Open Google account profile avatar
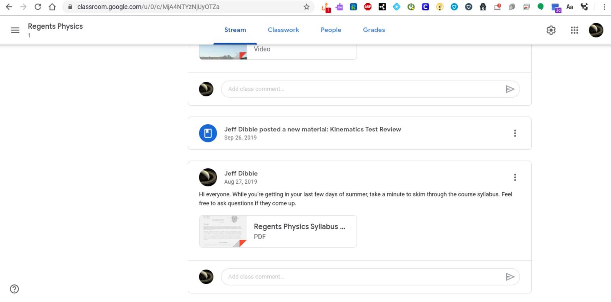Image resolution: width=611 pixels, height=302 pixels. coord(596,30)
